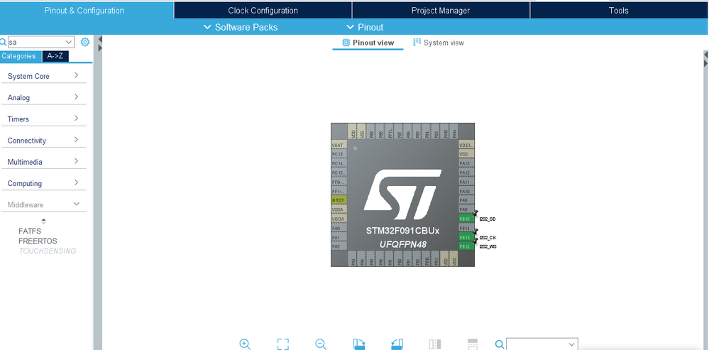Viewport: 709px width, 350px height.
Task: Click the greyed TOUCHSENSING item
Action: point(47,251)
